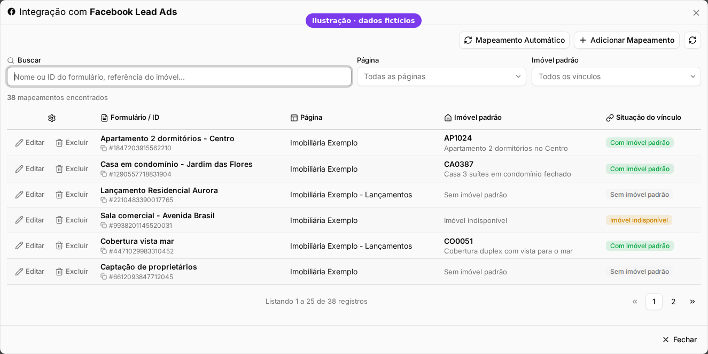Delete the Apartamento 2 dormitórios - Centro mapping
Image resolution: width=708 pixels, height=354 pixels.
pos(72,143)
